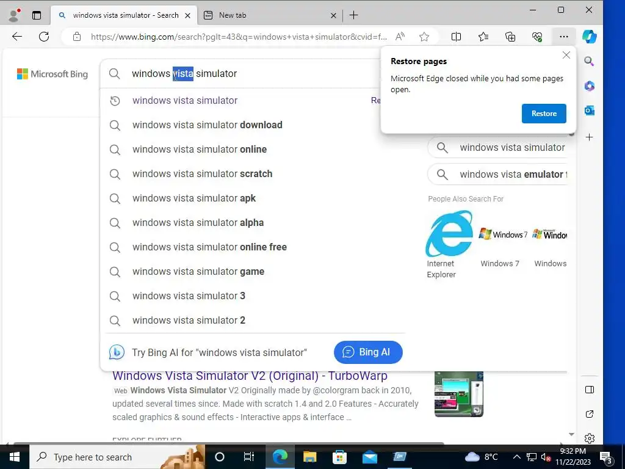
Task: Switch to windows vista simulator Search tab
Action: (123, 15)
